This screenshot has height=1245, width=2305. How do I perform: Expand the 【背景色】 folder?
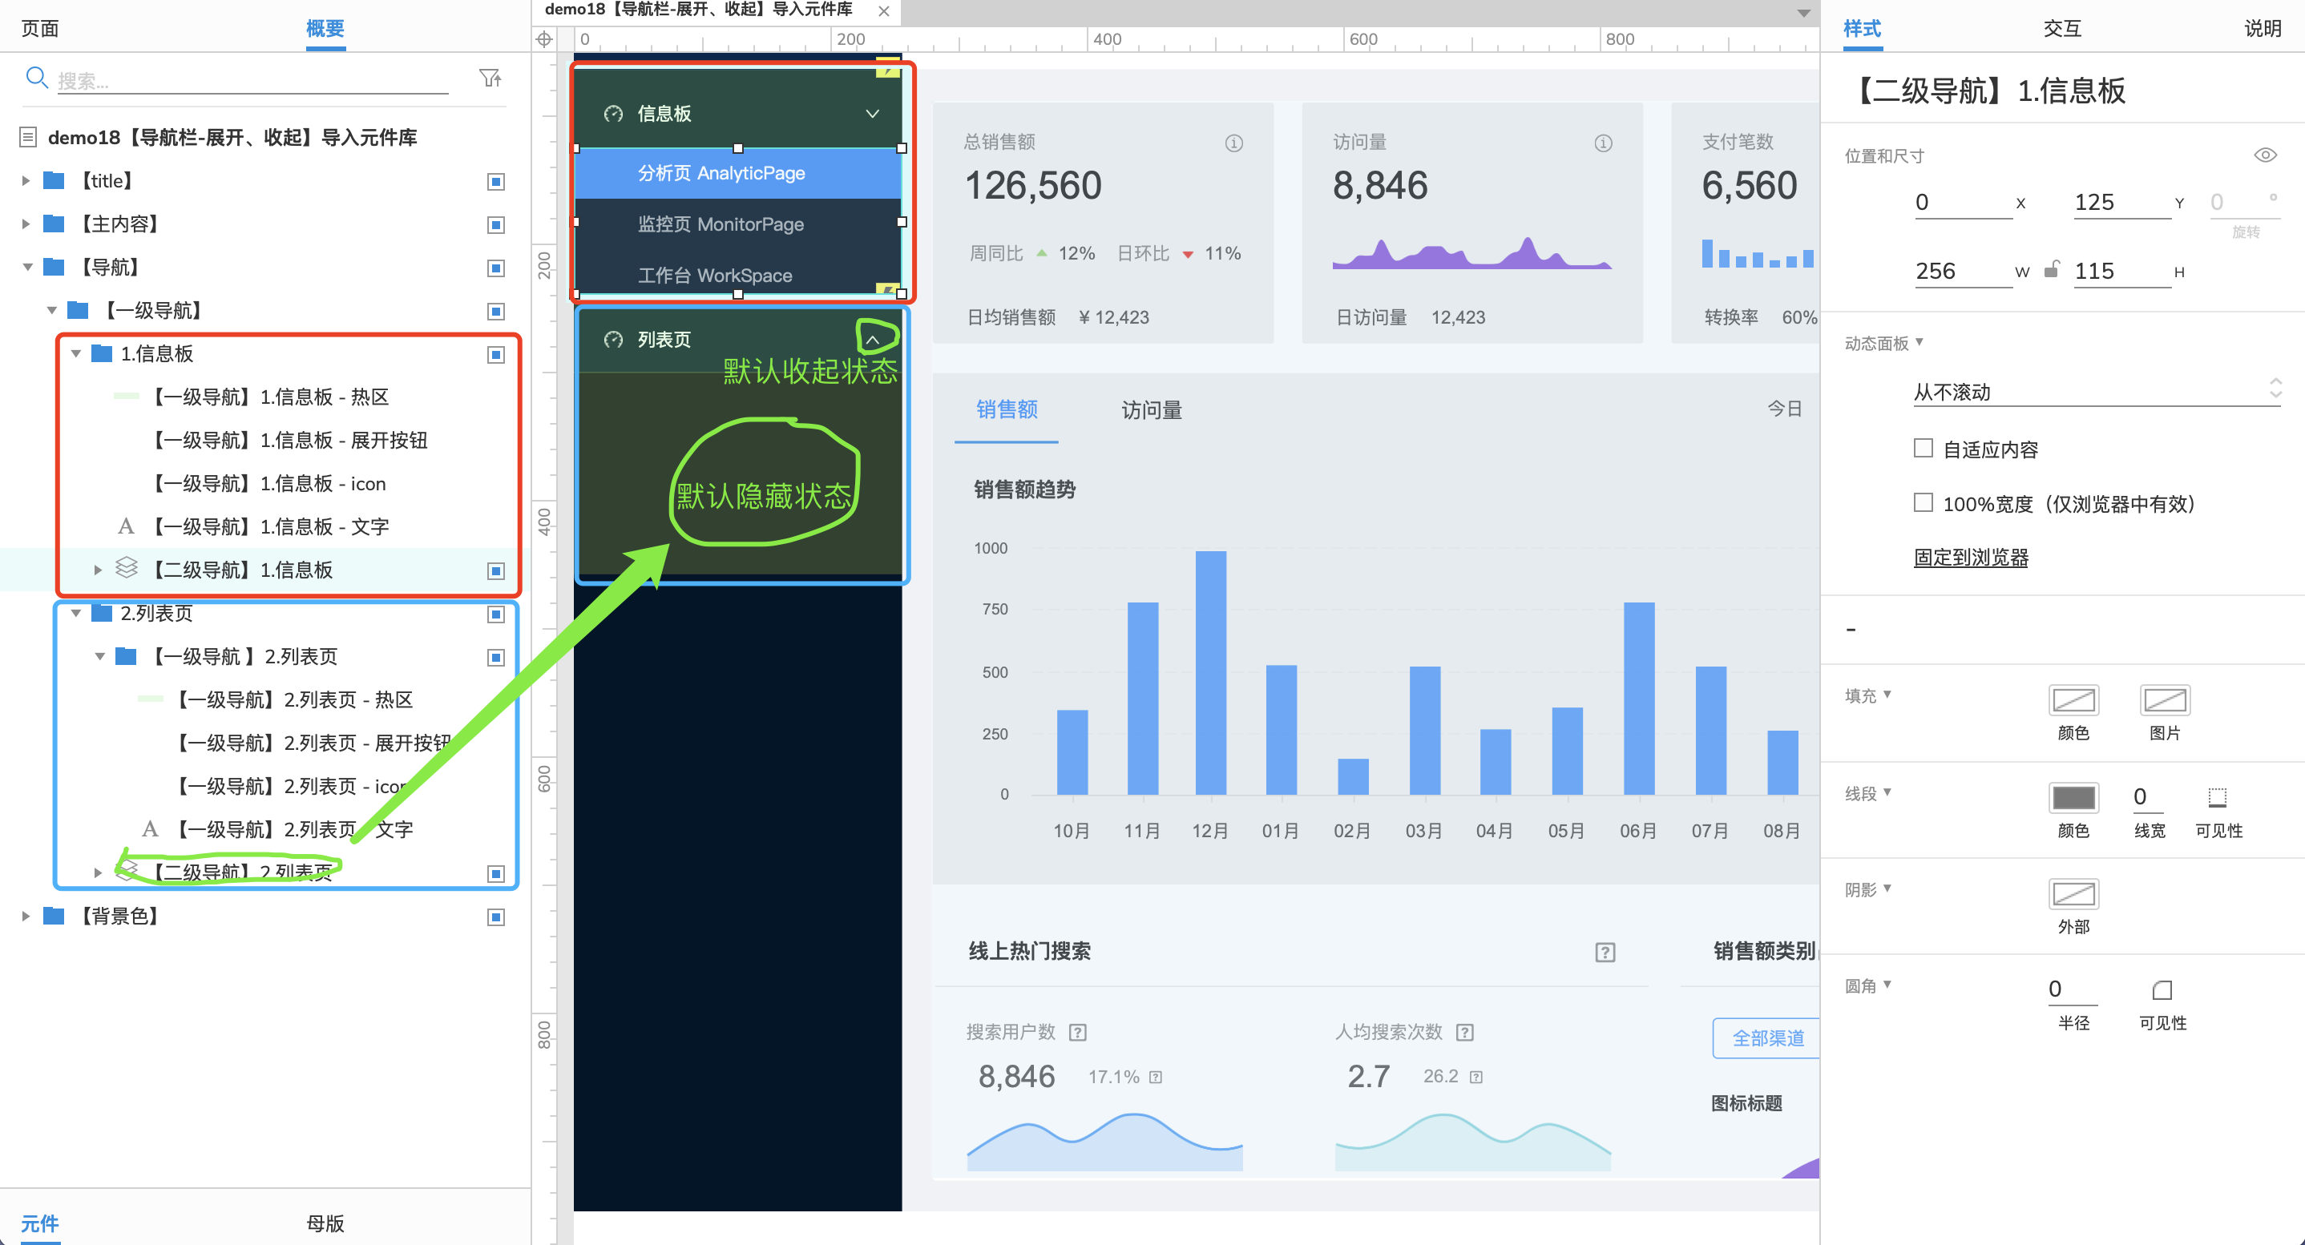point(26,916)
